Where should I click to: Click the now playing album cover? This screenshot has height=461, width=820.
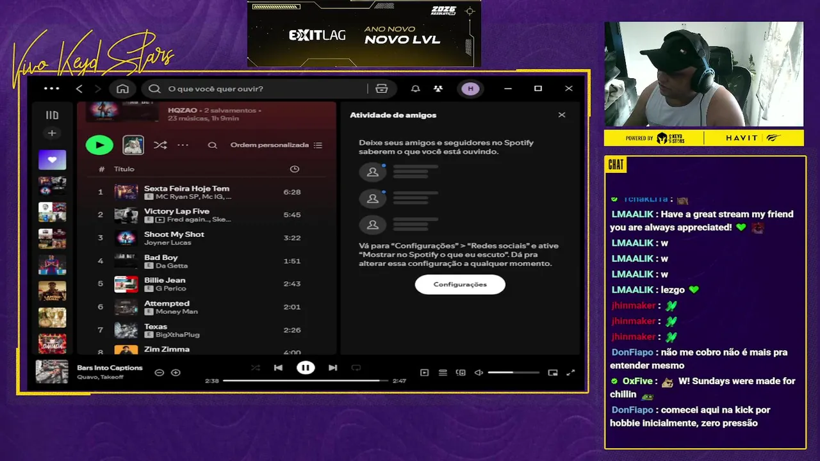coord(52,372)
